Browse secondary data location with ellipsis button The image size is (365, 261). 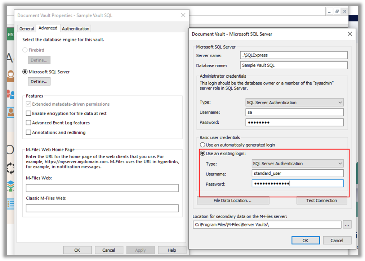[x=347, y=225]
